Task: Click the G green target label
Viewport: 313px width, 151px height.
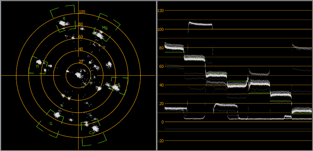Action: (51, 124)
